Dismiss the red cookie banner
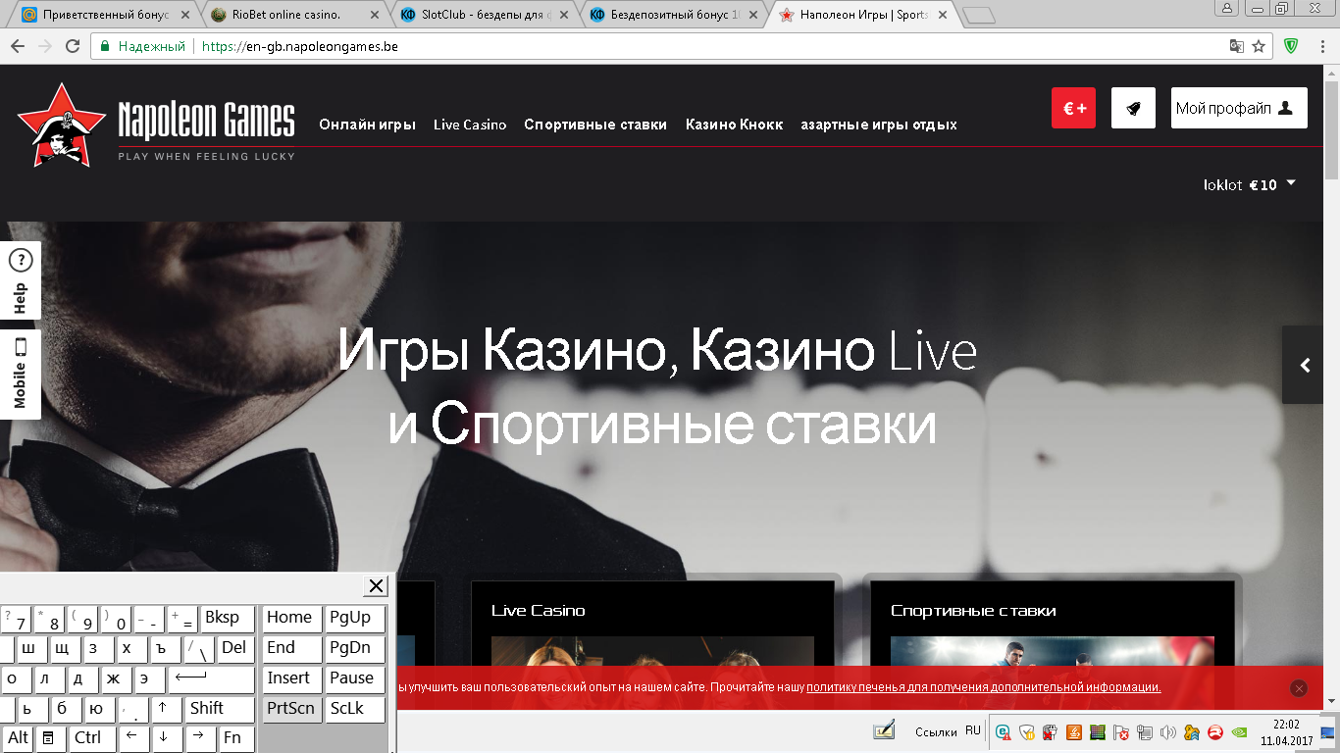The width and height of the screenshot is (1340, 753). click(x=1300, y=688)
